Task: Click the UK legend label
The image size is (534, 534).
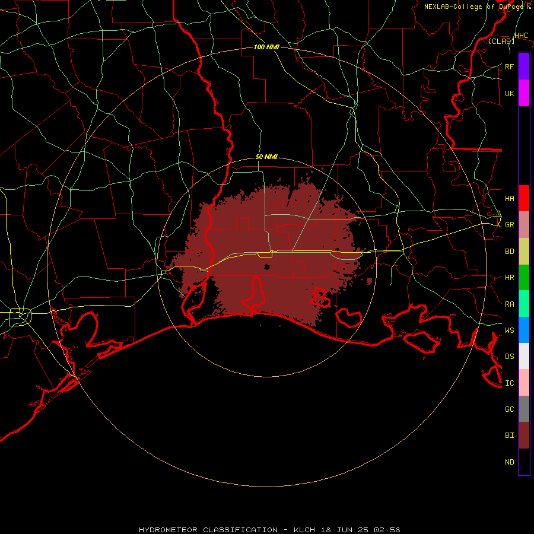Action: (509, 93)
